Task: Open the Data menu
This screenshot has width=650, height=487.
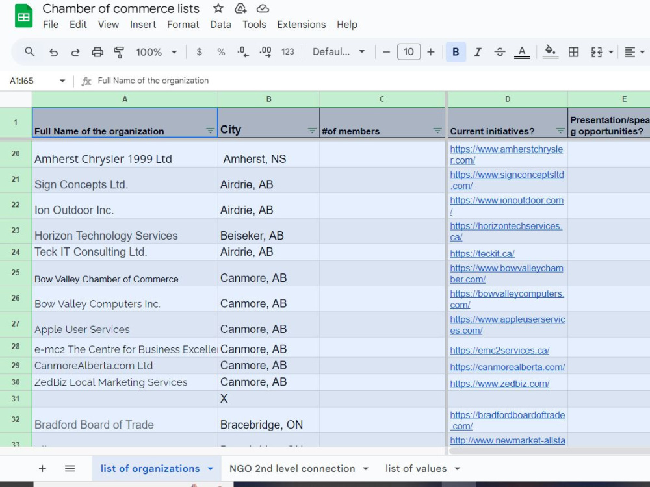Action: click(220, 25)
